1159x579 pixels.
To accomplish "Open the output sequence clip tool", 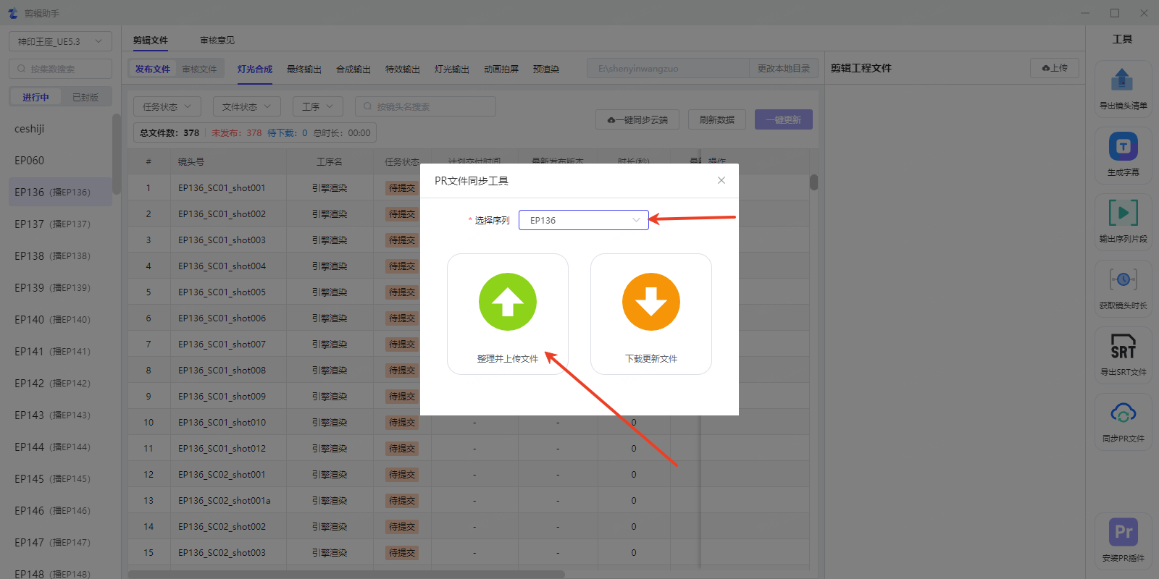I will (1123, 214).
